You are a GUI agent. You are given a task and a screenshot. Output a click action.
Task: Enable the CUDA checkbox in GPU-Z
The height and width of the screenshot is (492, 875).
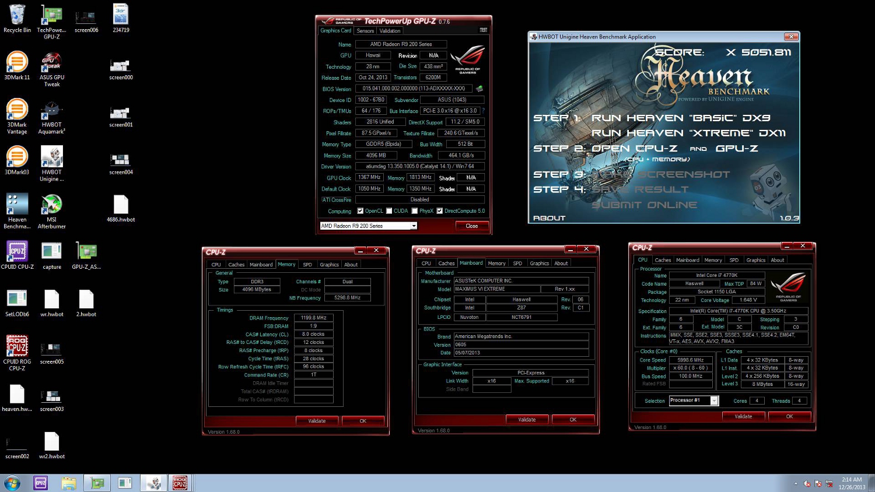pyautogui.click(x=389, y=211)
